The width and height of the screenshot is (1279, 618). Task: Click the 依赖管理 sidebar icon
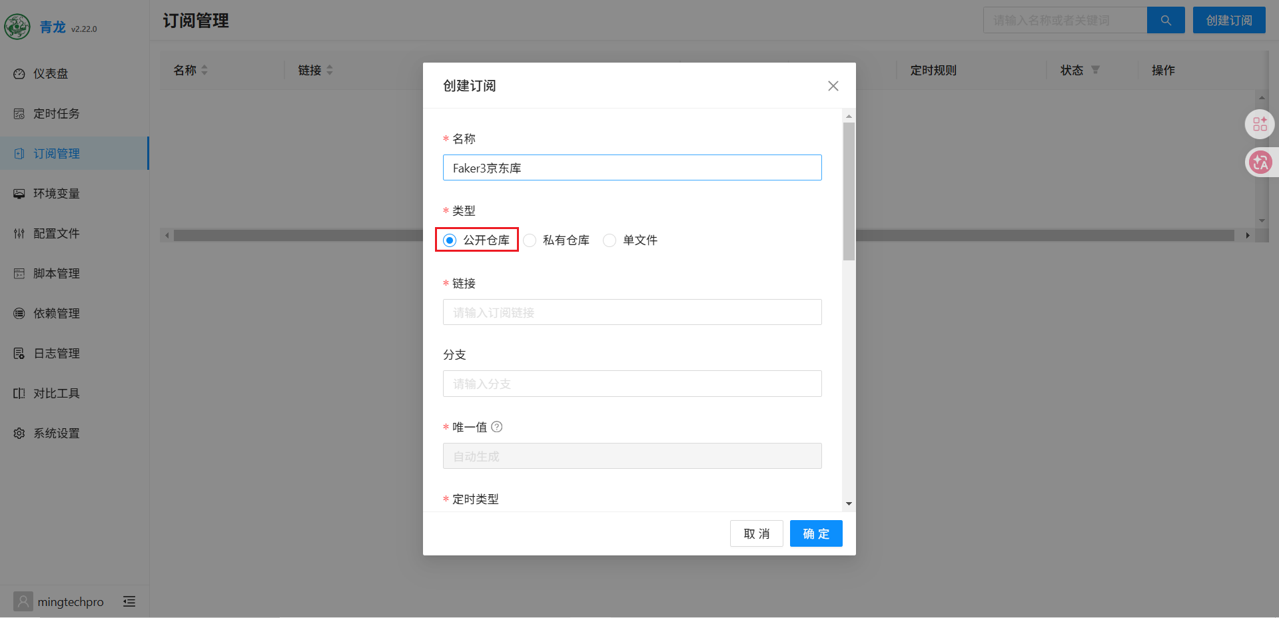coord(19,313)
